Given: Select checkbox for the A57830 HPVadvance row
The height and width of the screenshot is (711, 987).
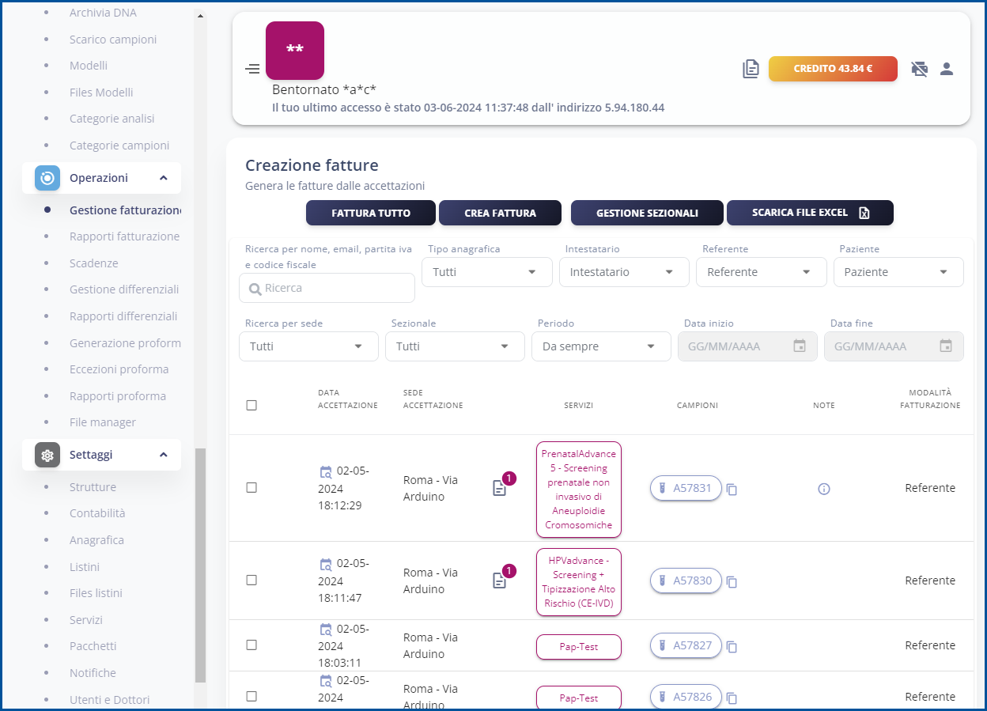Looking at the screenshot, I should point(251,580).
